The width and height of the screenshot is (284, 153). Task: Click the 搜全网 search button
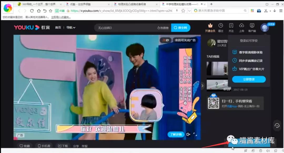coord(180,28)
